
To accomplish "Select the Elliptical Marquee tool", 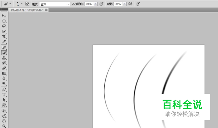I will 4,21.
